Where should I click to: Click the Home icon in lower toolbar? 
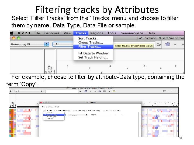(x=86, y=91)
